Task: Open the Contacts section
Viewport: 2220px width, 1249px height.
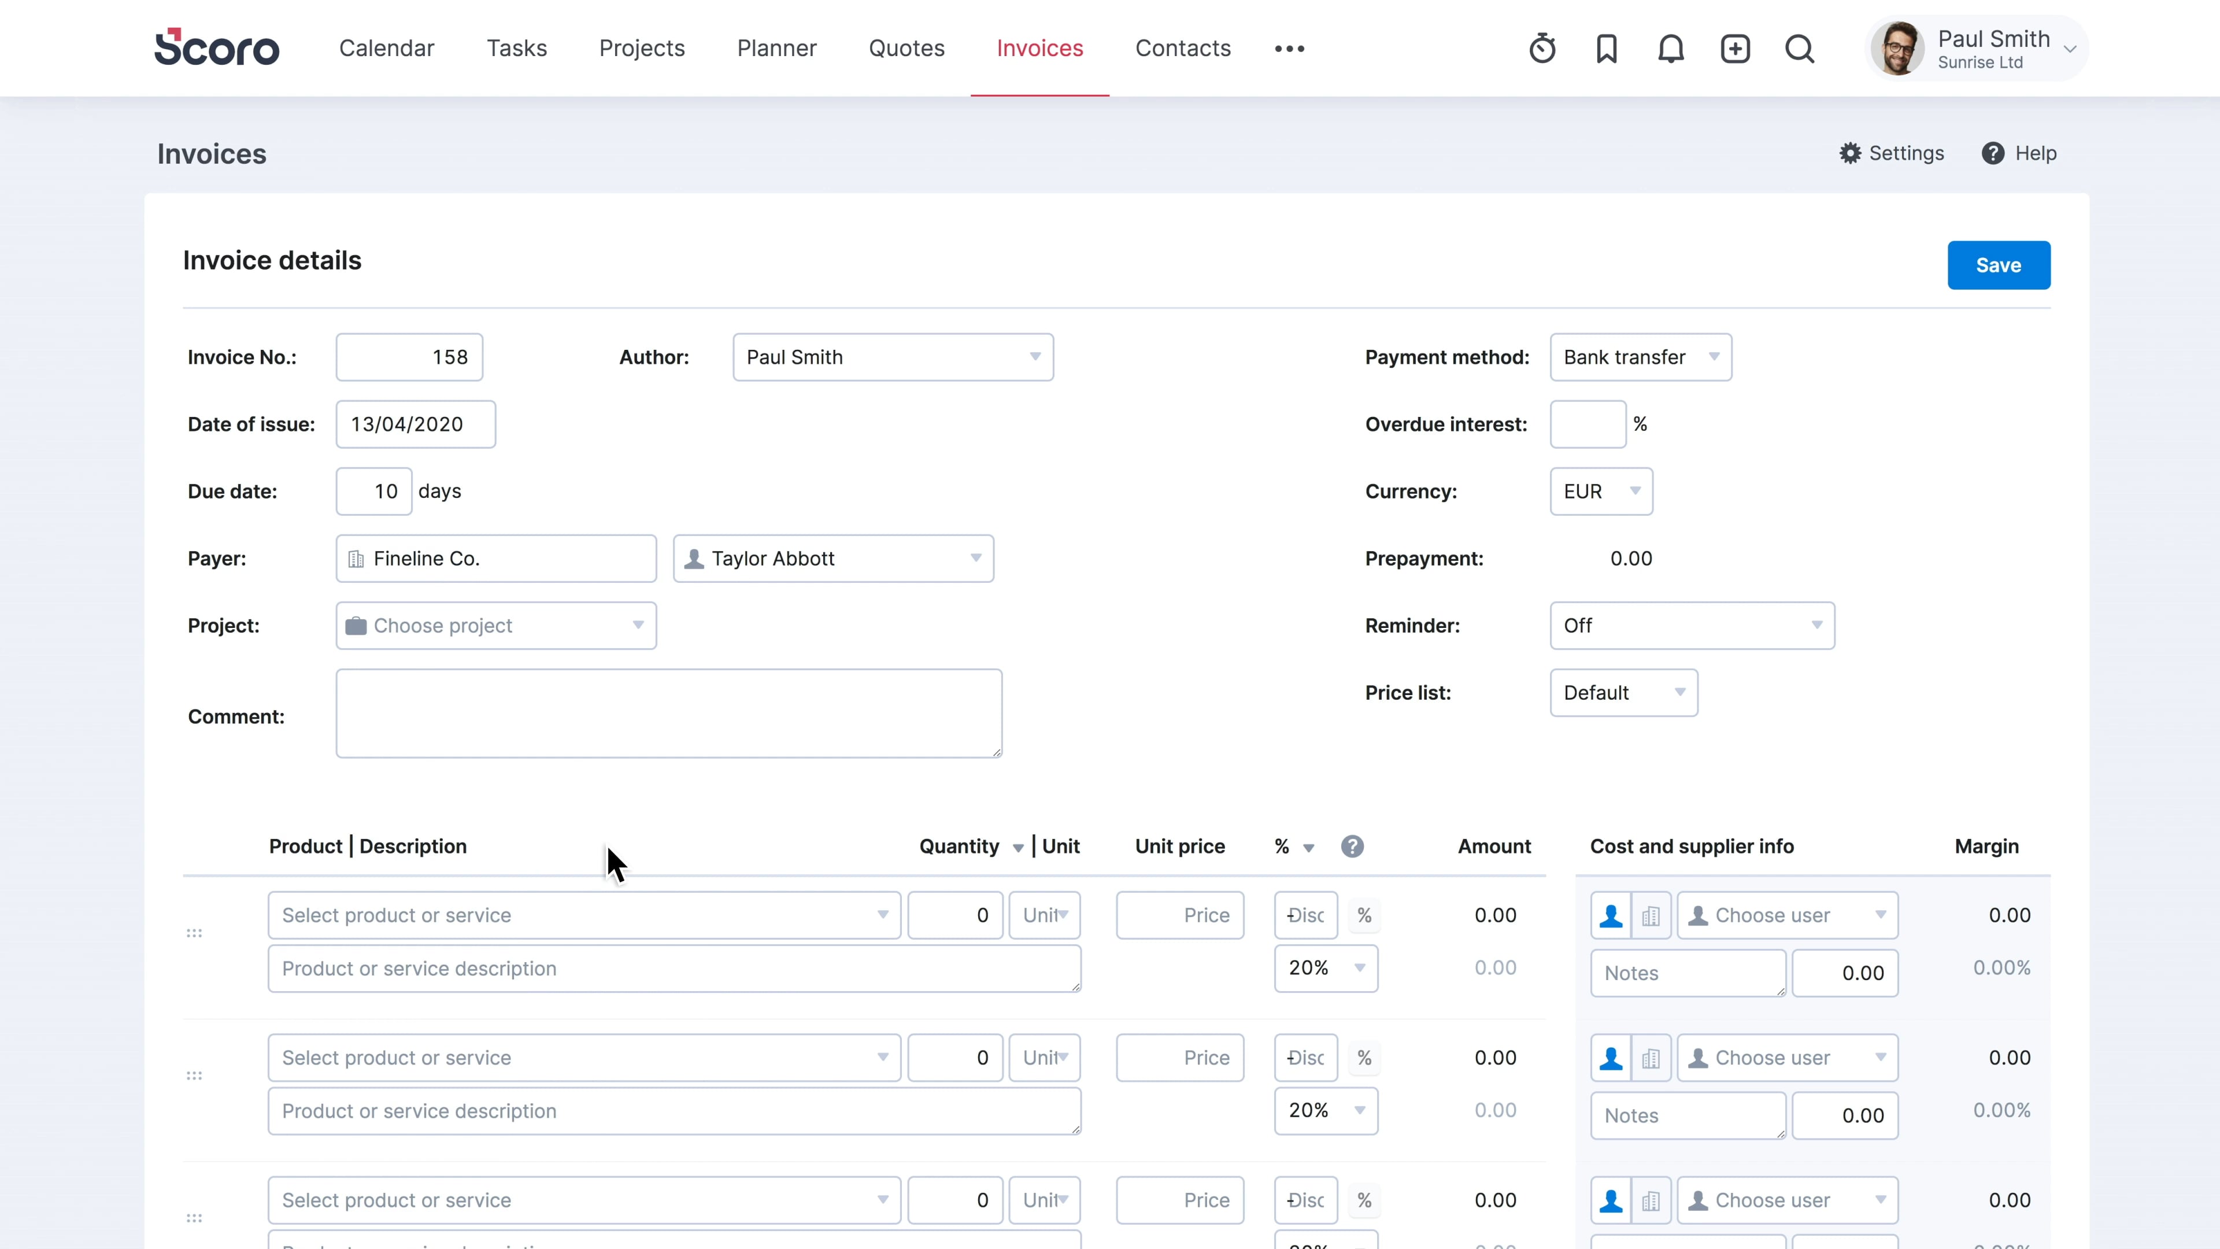Action: [x=1182, y=48]
